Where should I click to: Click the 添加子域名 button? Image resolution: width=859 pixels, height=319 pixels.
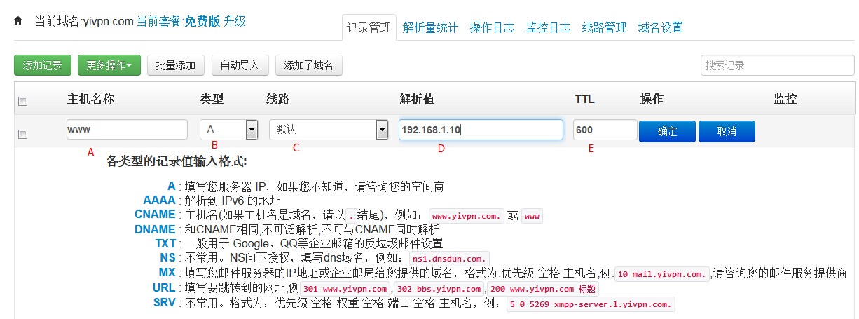309,65
